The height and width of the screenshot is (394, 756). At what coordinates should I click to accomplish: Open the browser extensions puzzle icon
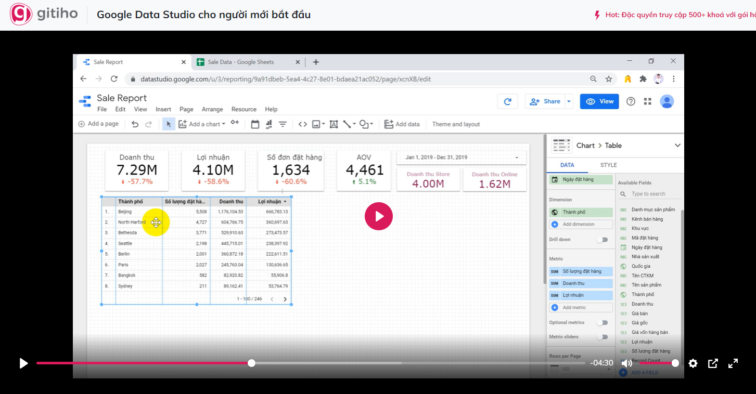coord(644,79)
